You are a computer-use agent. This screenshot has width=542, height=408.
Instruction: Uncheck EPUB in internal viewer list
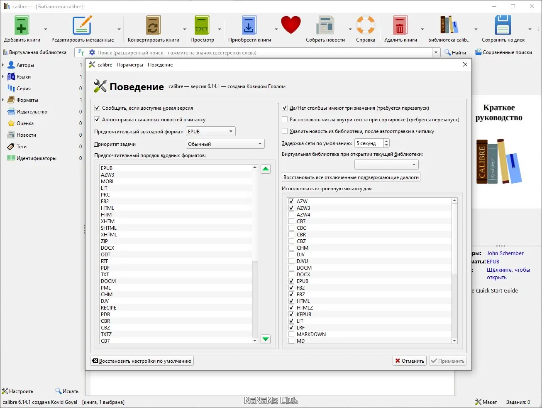291,281
